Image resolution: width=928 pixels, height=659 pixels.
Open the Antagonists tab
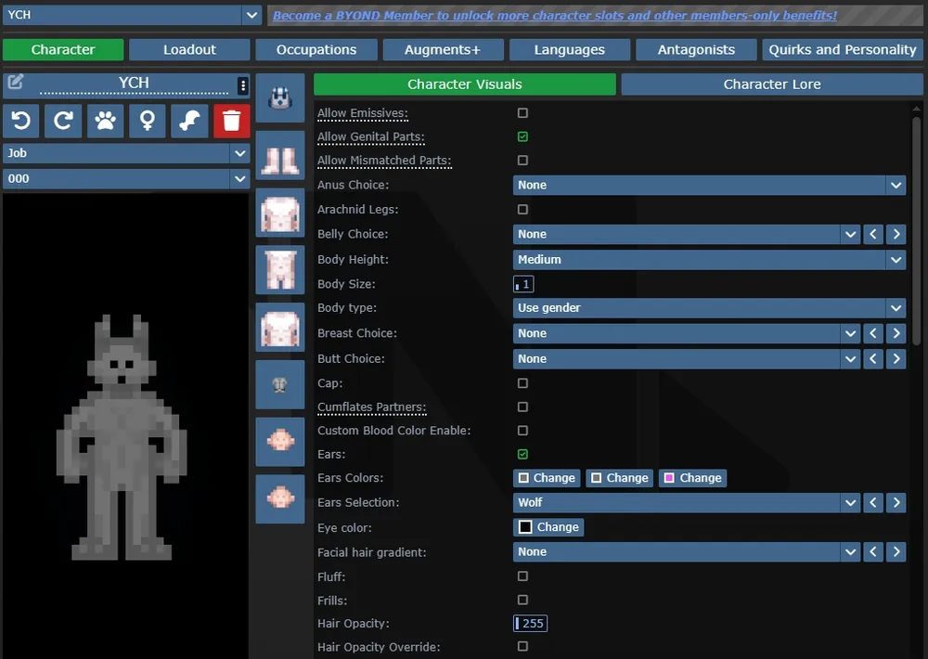pyautogui.click(x=696, y=49)
